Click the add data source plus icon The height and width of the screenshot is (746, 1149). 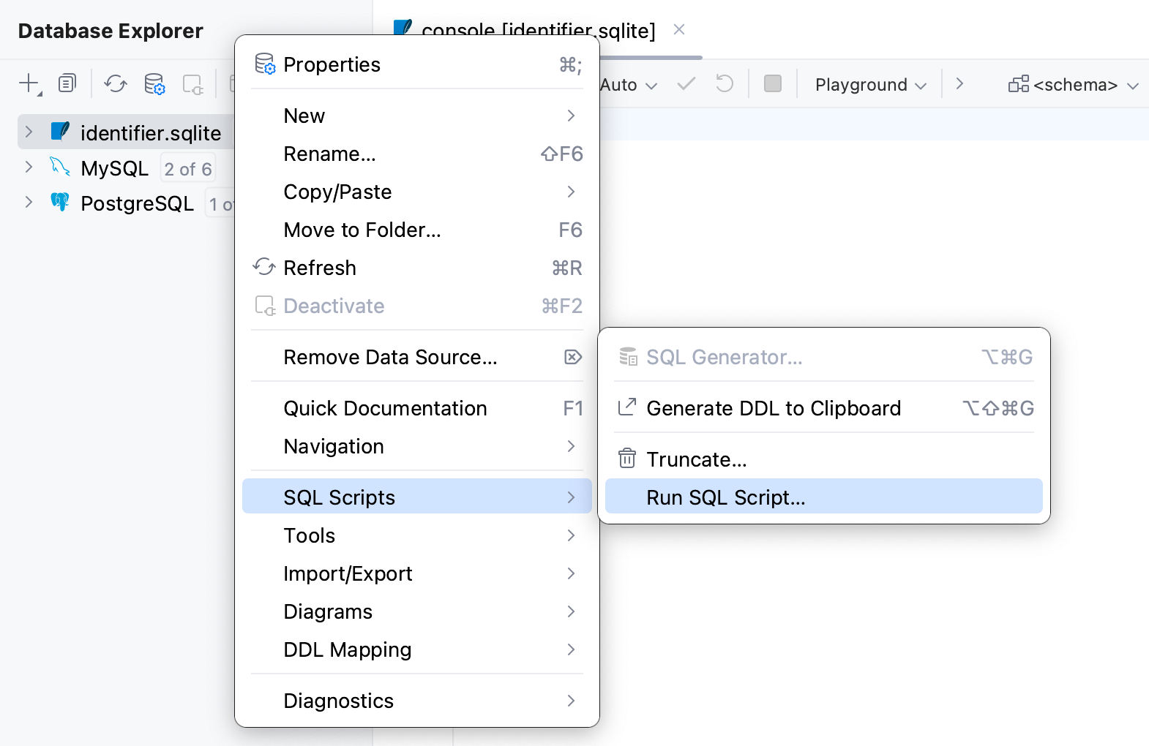(29, 83)
